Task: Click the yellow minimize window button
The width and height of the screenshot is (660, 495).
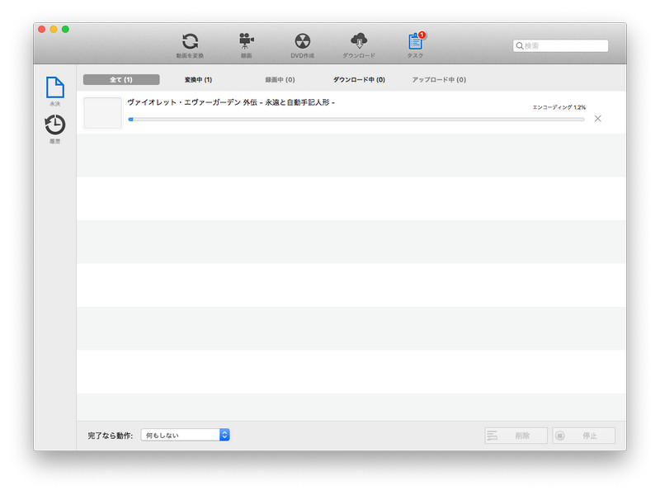Action: pyautogui.click(x=54, y=29)
